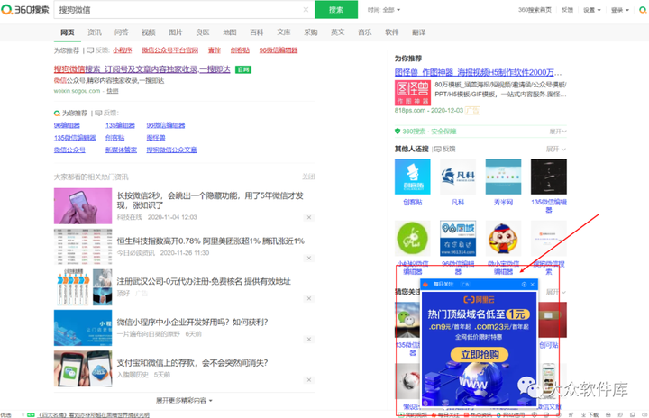
Task: Click the 图怪兽 red logo image
Action: [x=413, y=93]
